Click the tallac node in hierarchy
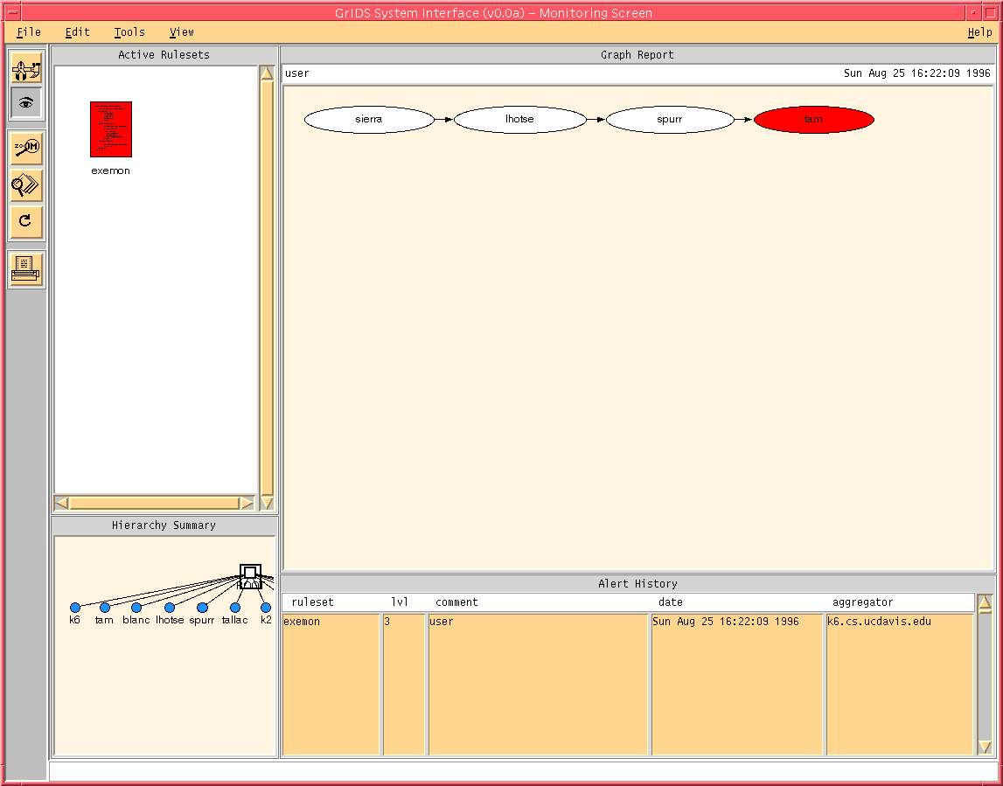The height and width of the screenshot is (786, 1003). 235,607
